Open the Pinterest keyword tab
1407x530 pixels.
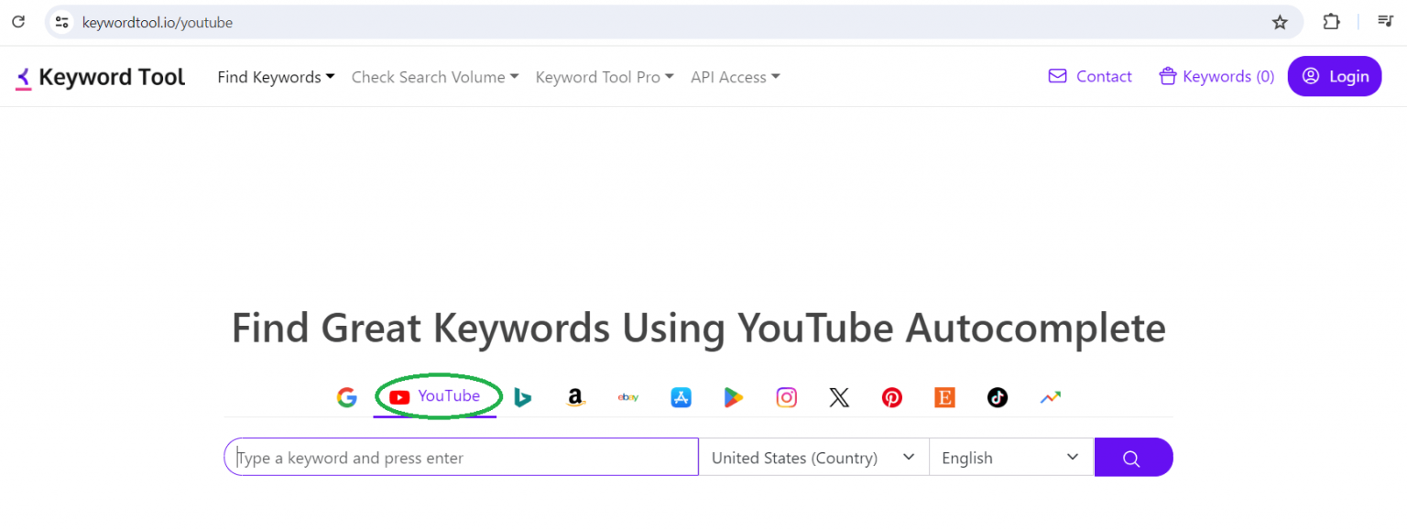point(892,397)
